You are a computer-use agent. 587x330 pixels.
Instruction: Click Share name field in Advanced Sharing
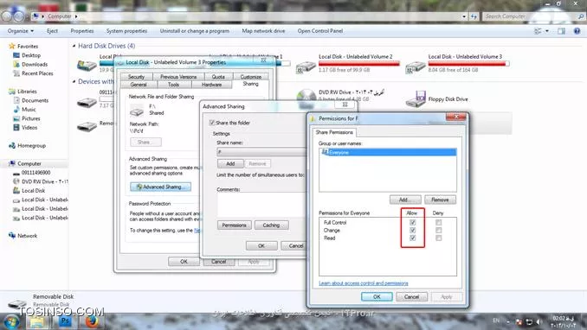[261, 152]
